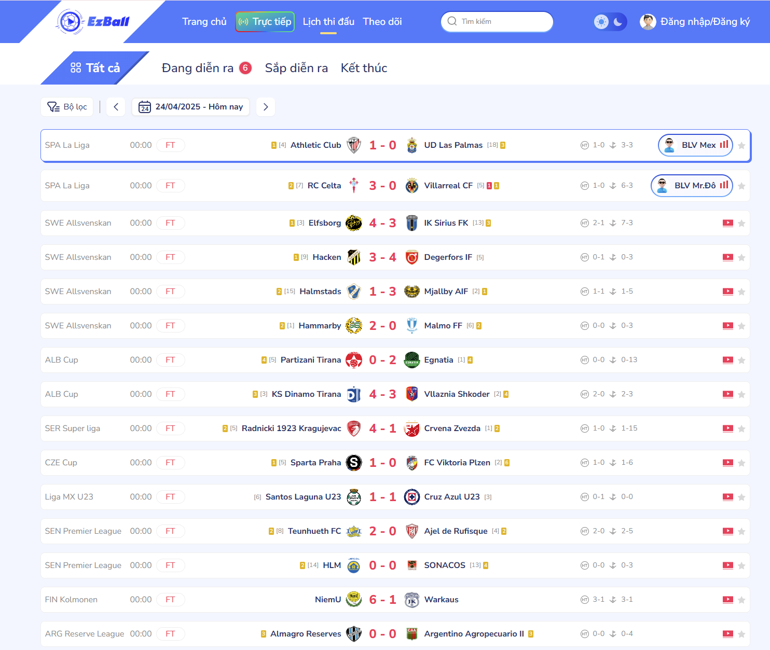Click Đăng nhập/Đăng ký login link
Screen dimensions: 770x650
point(705,22)
